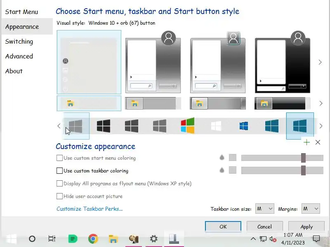Enable Use custom start menu coloring

click(59, 158)
